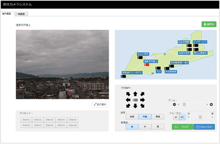Select the 蔵王山展望台 camera on the map

pyautogui.click(x=196, y=49)
